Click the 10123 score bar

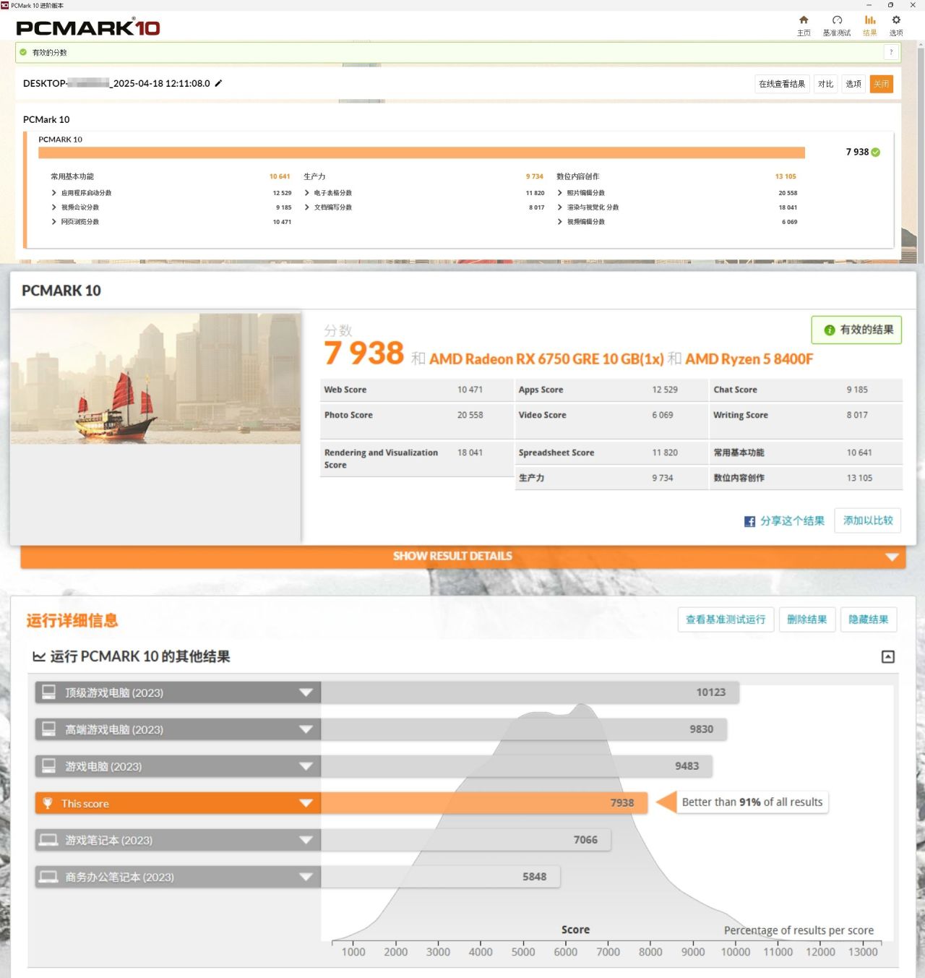(x=530, y=692)
